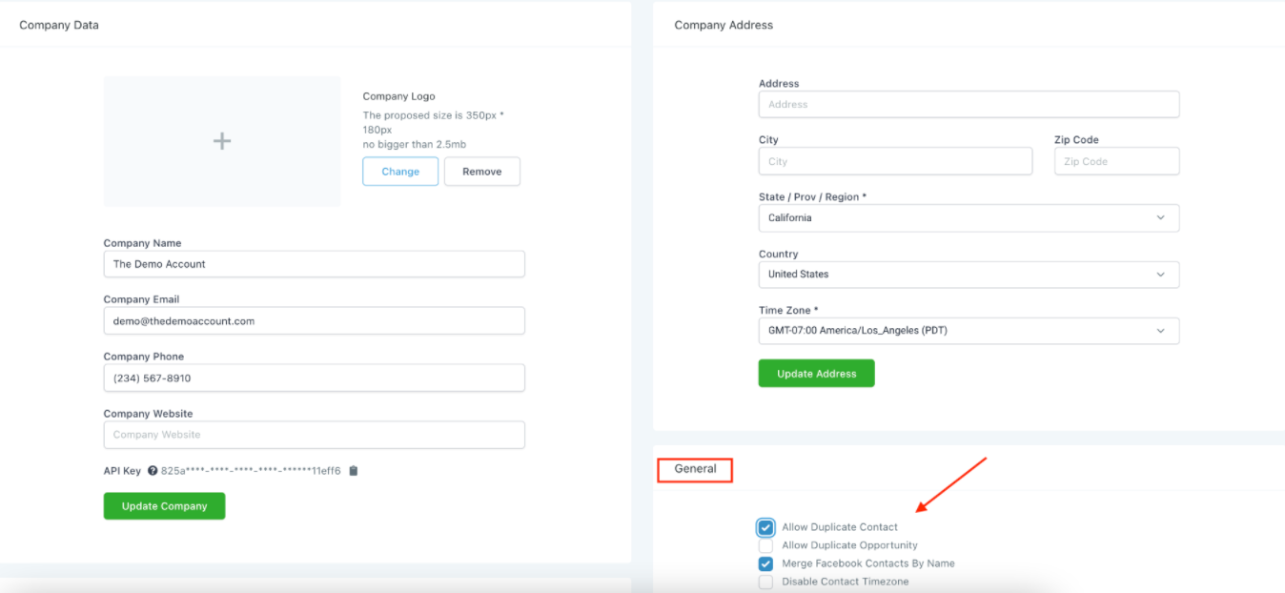The height and width of the screenshot is (593, 1285).
Task: Click the Update Company button
Action: pyautogui.click(x=164, y=506)
